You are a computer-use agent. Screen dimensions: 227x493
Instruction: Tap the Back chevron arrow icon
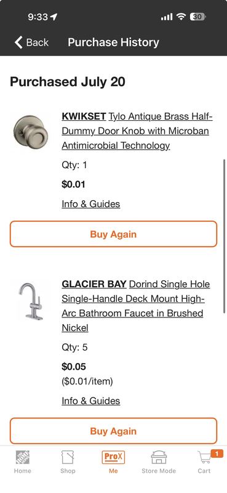19,42
